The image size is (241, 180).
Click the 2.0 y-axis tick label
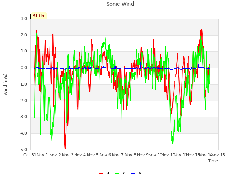click(24, 35)
